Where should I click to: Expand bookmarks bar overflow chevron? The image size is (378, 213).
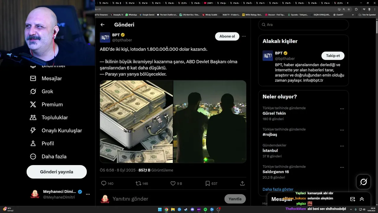pyautogui.click(x=353, y=15)
